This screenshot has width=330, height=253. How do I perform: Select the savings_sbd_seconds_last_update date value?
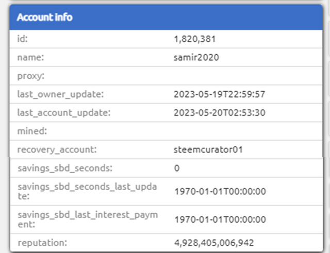click(x=220, y=191)
